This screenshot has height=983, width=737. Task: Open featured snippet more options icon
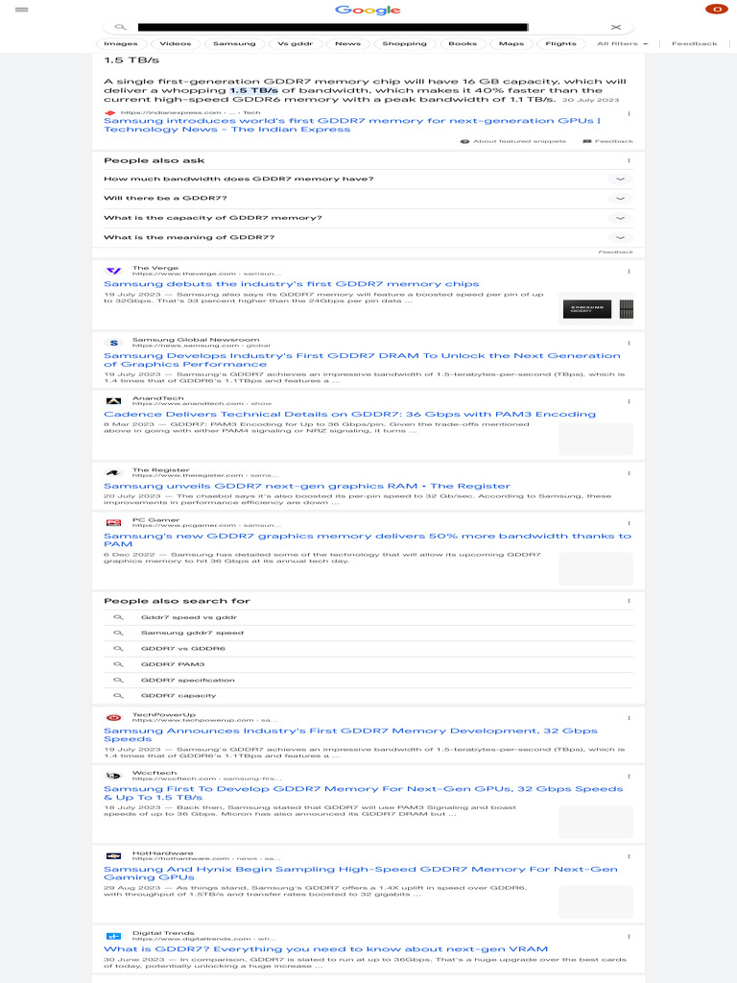[629, 113]
